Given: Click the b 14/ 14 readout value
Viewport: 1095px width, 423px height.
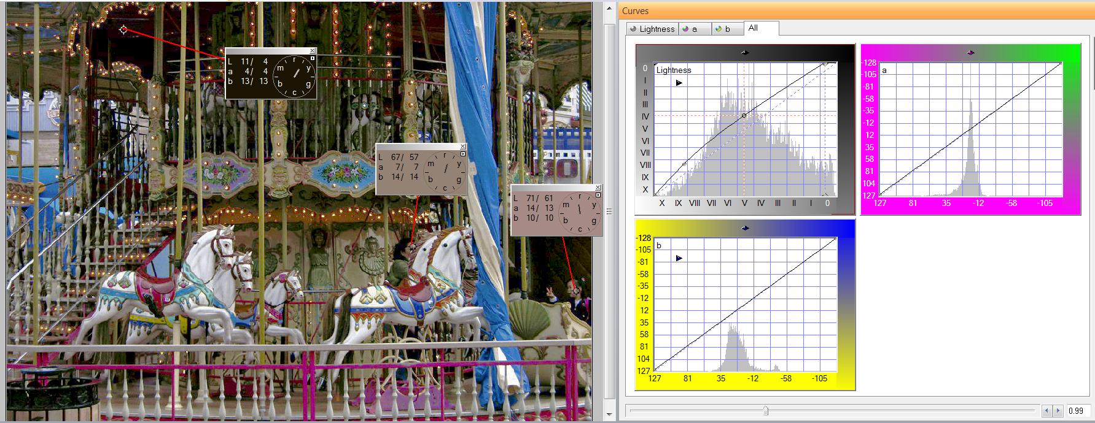Looking at the screenshot, I should pos(399,177).
